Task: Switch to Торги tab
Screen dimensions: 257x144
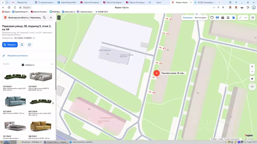Action: (159, 2)
